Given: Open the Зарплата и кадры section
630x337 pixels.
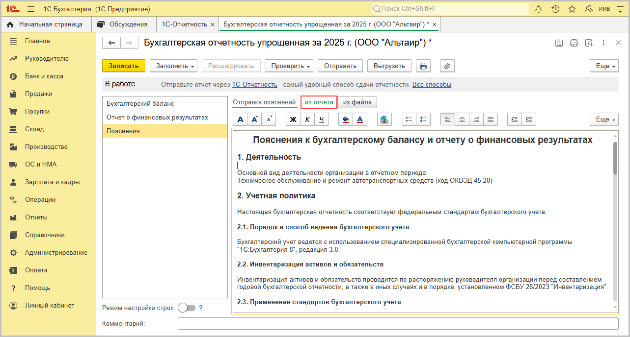Looking at the screenshot, I should (52, 182).
